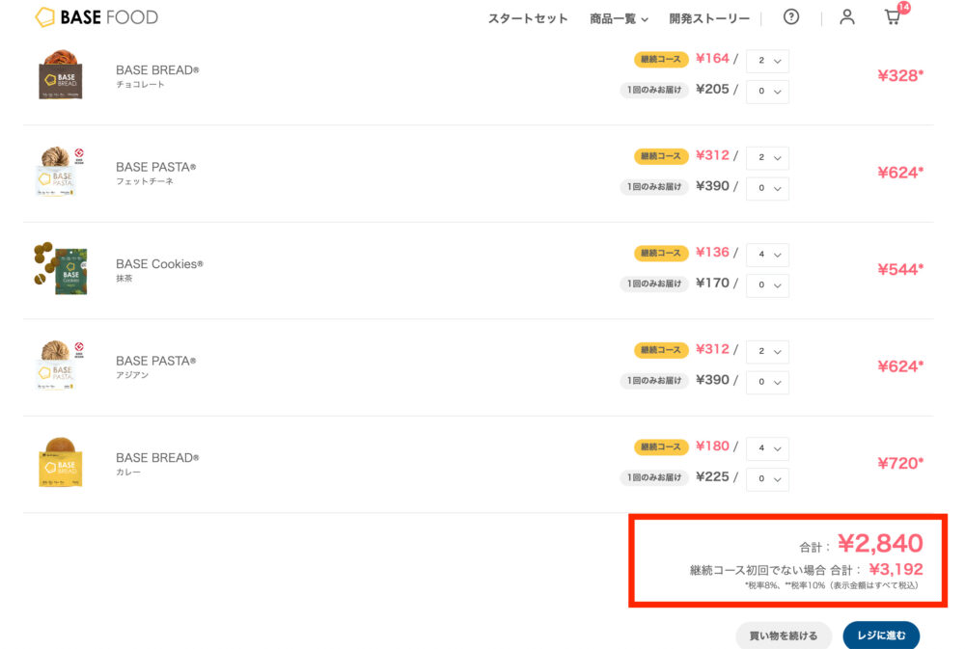Screen dimensions: 965x649
Task: Expand the 商品一覧 menu
Action: [x=620, y=18]
